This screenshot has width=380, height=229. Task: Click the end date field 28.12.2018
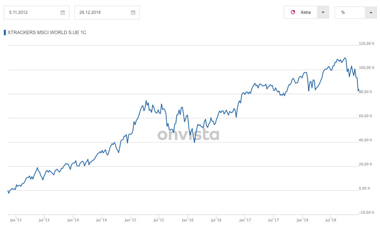[x=102, y=13]
